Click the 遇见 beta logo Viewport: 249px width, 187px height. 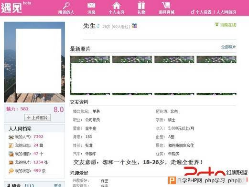pyautogui.click(x=16, y=7)
